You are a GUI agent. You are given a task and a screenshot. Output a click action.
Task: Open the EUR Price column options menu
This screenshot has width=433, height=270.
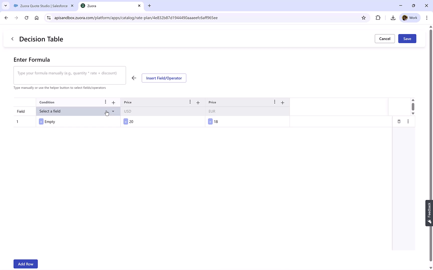coord(275,102)
